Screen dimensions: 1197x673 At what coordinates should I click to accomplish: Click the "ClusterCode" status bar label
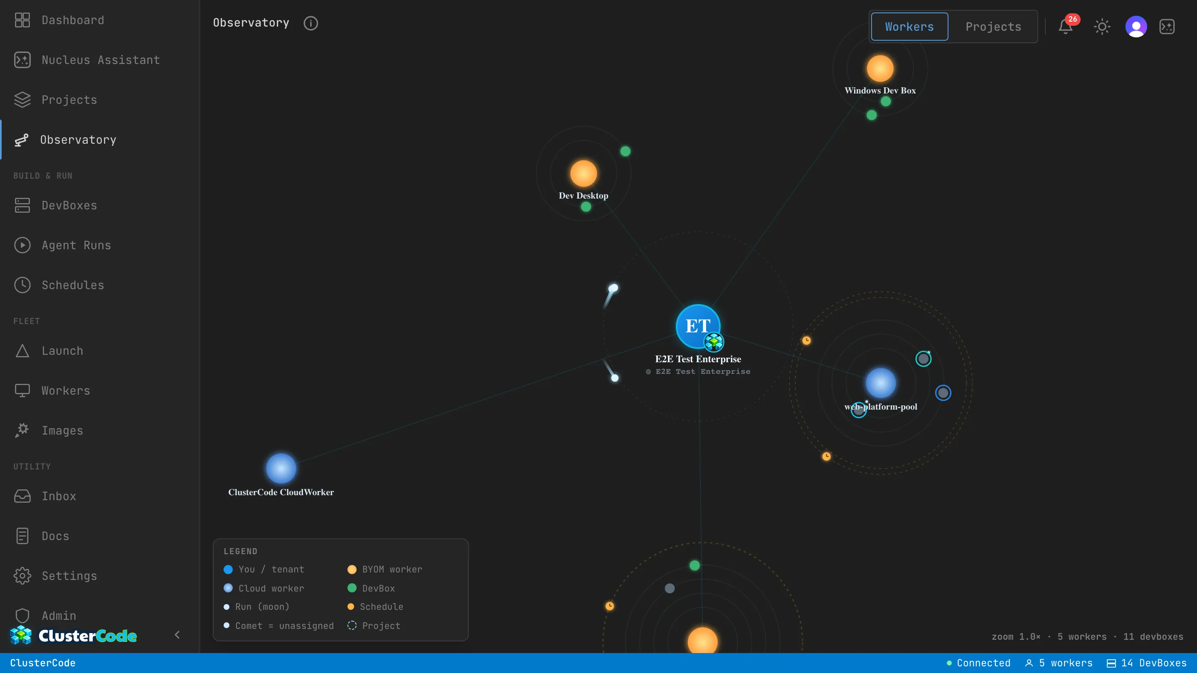tap(43, 663)
